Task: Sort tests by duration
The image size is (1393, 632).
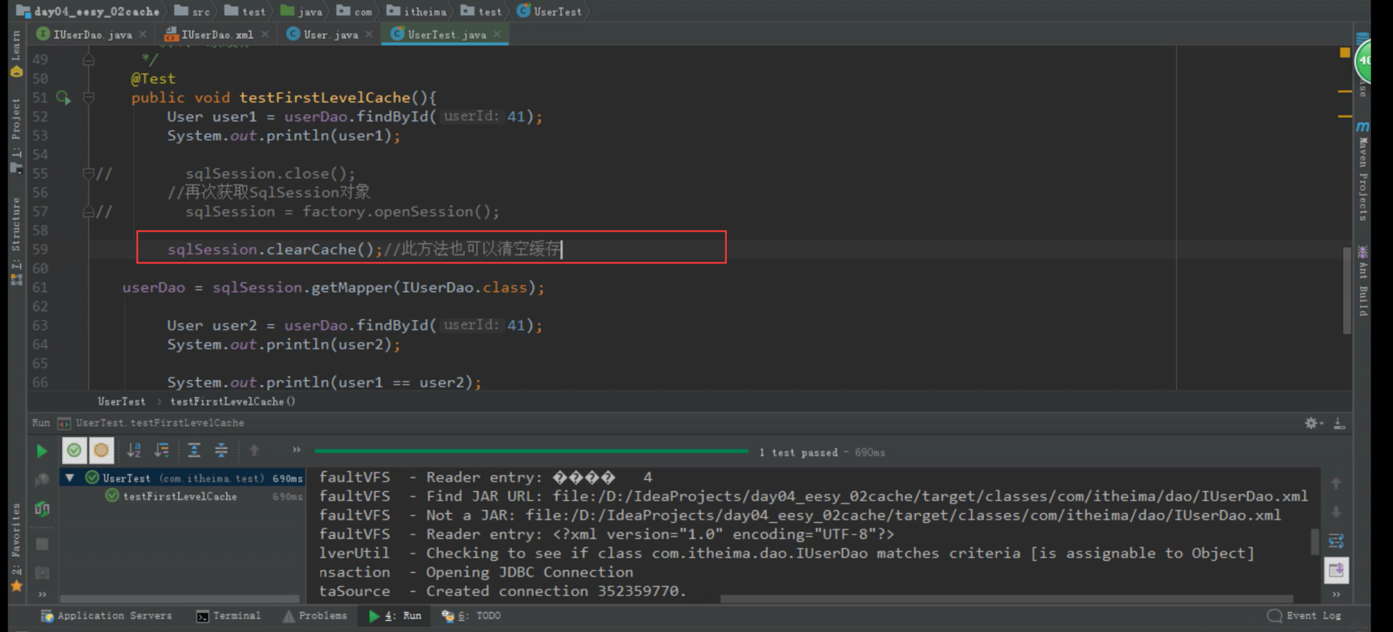Action: (162, 450)
